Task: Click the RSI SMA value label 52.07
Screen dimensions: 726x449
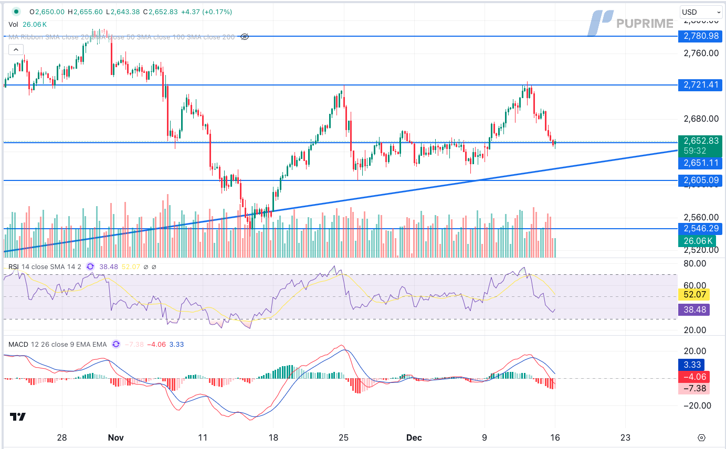Action: [x=693, y=294]
